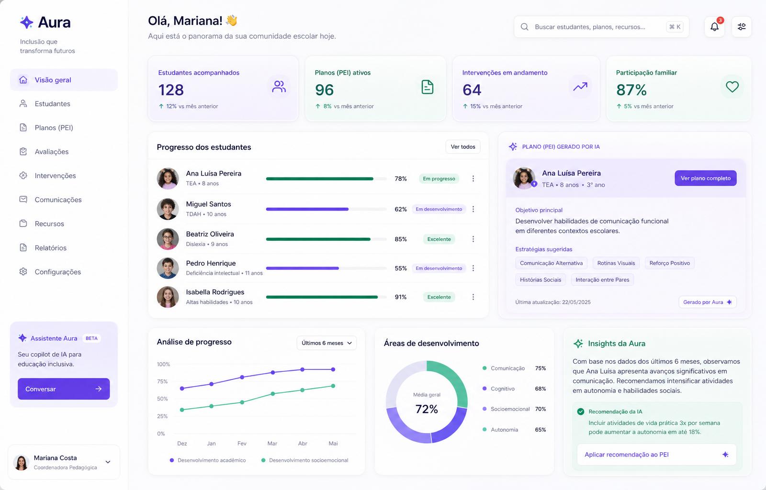Image resolution: width=766 pixels, height=490 pixels.
Task: Expand the Mariana Costa profile menu
Action: (x=108, y=462)
